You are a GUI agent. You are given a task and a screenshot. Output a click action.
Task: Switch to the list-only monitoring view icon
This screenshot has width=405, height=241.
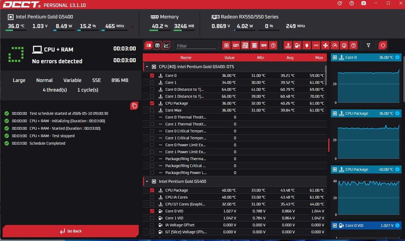click(x=149, y=45)
